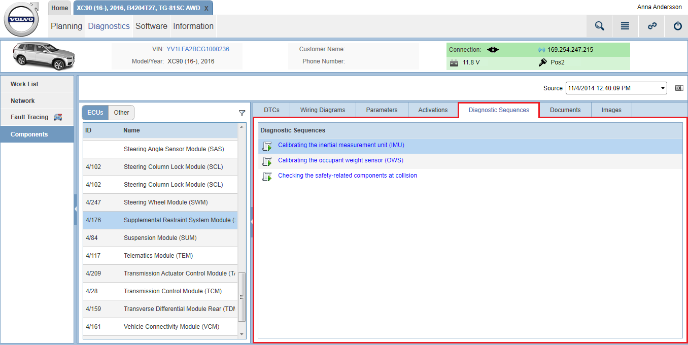Open the Documents tab
The width and height of the screenshot is (688, 345).
tap(565, 110)
